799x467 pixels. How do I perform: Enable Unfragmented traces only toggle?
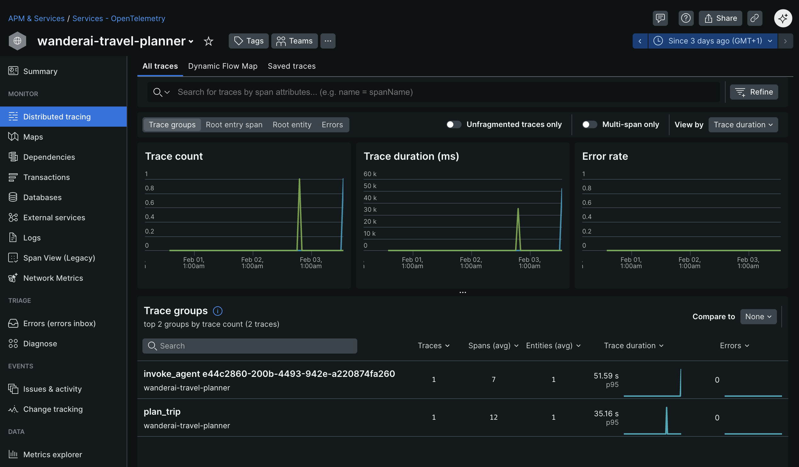tap(453, 124)
